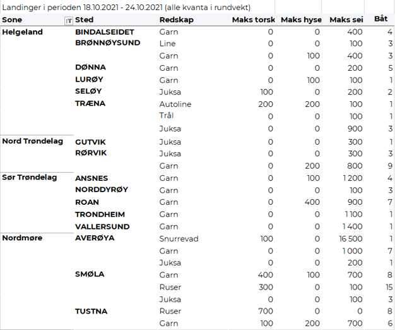Image resolution: width=395 pixels, height=330 pixels.
Task: Click the Båt column header
Action: tap(381, 20)
